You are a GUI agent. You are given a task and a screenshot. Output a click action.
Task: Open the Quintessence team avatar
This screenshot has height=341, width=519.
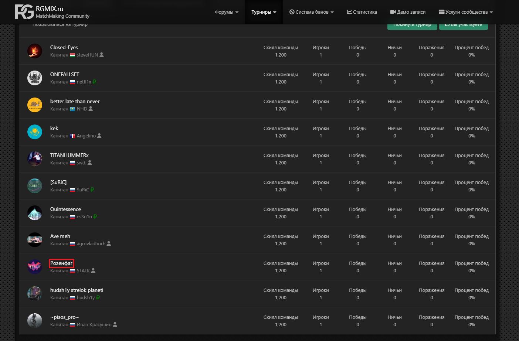(35, 213)
